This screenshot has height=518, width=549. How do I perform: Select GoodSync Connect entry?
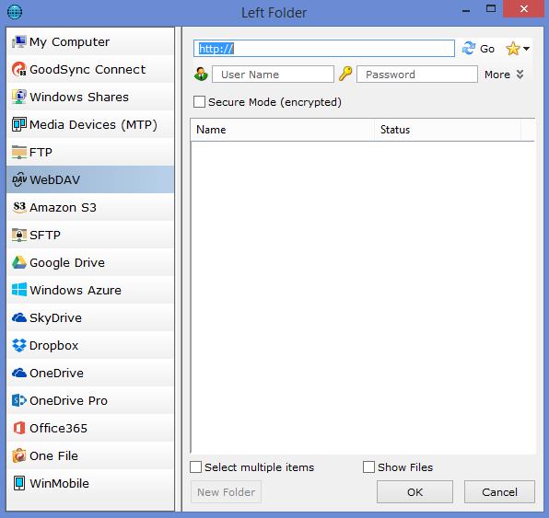[90, 69]
